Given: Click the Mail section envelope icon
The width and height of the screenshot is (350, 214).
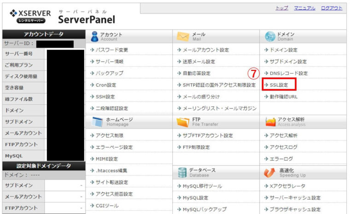Looking at the screenshot, I should click(183, 36).
